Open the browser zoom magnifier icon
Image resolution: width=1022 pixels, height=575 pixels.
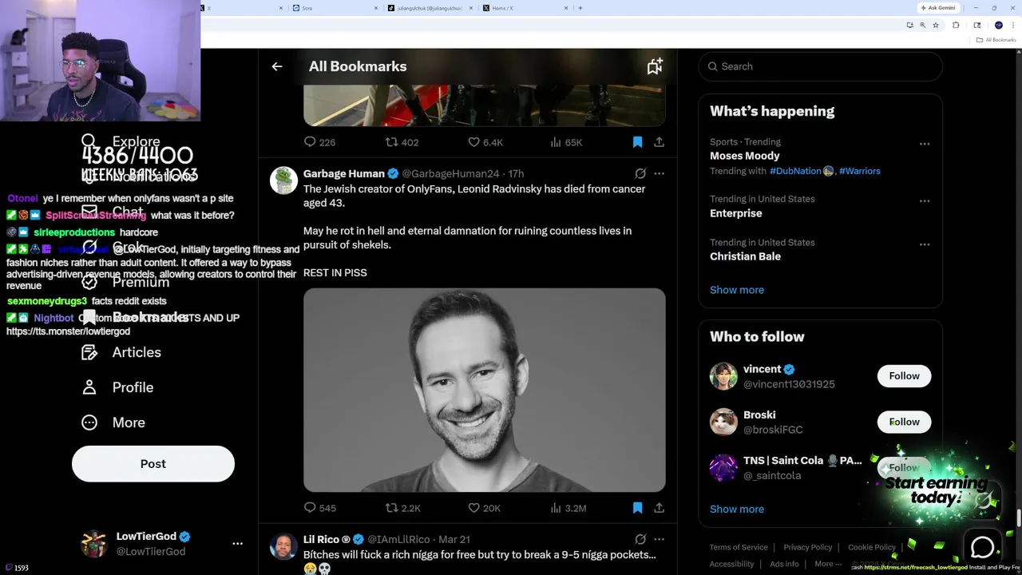[x=922, y=26]
